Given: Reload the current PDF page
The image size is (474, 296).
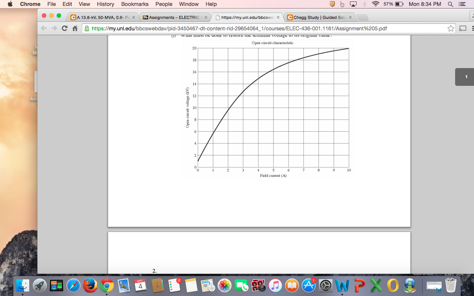Looking at the screenshot, I should click(x=64, y=28).
